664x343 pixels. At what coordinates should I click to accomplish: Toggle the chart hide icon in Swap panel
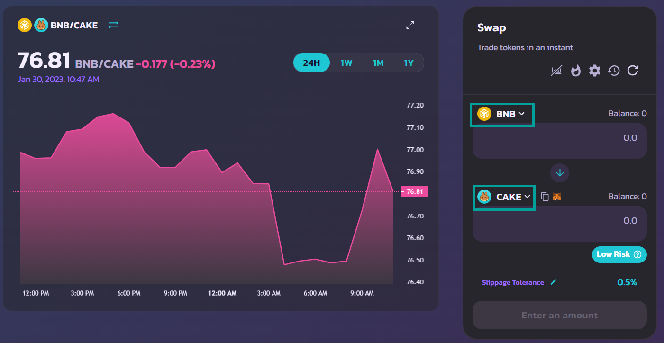coord(556,71)
